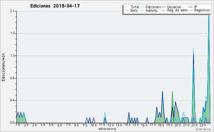
Task: Click the 0.0 y-axis value
Action: (x=12, y=123)
